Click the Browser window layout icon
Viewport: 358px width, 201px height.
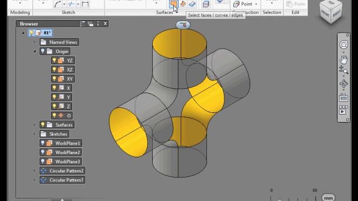[x=91, y=23]
